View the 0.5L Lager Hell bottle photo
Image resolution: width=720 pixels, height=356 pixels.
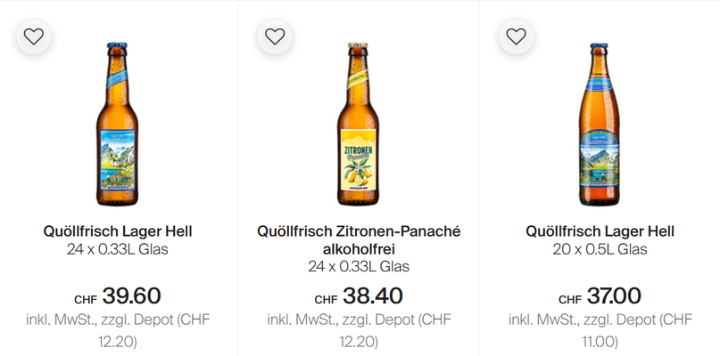coord(600,123)
